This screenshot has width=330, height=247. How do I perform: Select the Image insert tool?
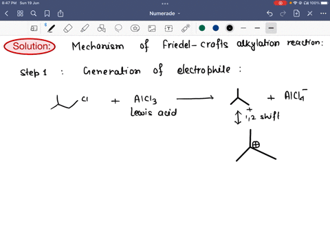[x=152, y=28]
